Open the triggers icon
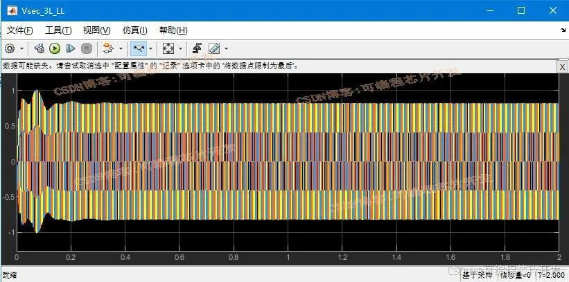 click(x=197, y=48)
